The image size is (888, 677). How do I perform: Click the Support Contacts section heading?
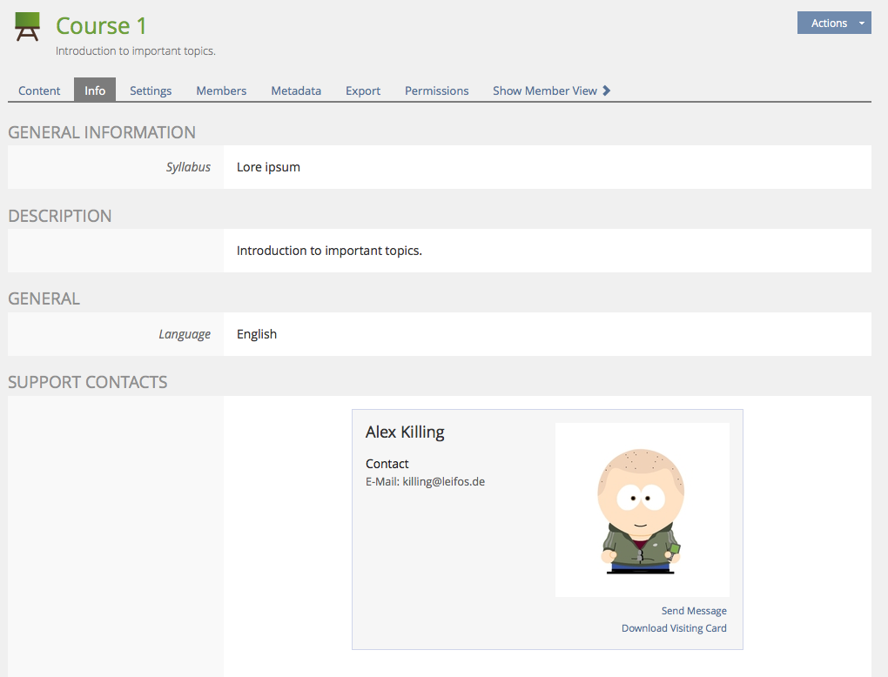click(x=88, y=382)
